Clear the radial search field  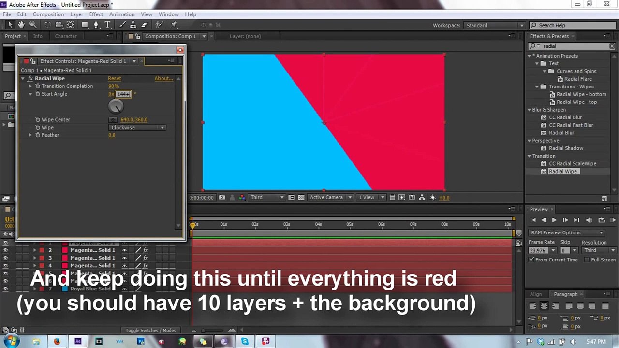612,46
